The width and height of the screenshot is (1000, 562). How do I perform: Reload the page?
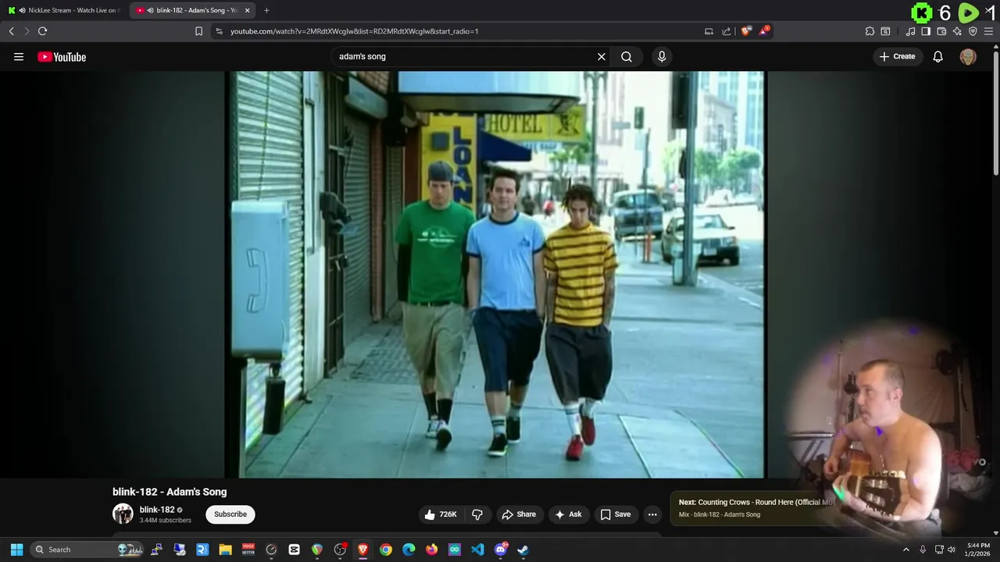(42, 31)
